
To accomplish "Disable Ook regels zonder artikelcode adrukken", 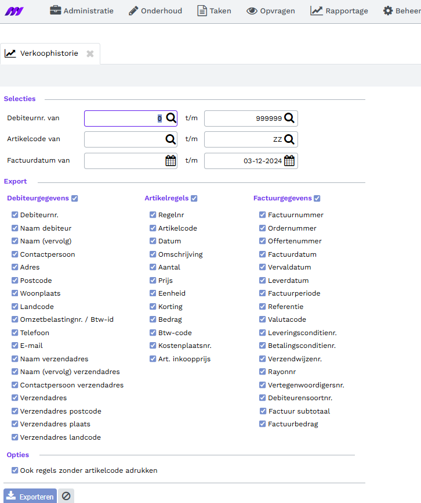I will 14,470.
